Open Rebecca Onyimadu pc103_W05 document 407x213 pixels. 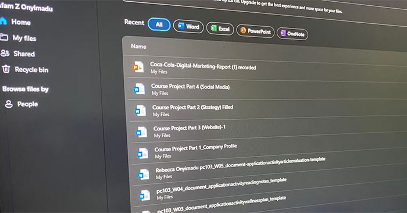(x=240, y=165)
